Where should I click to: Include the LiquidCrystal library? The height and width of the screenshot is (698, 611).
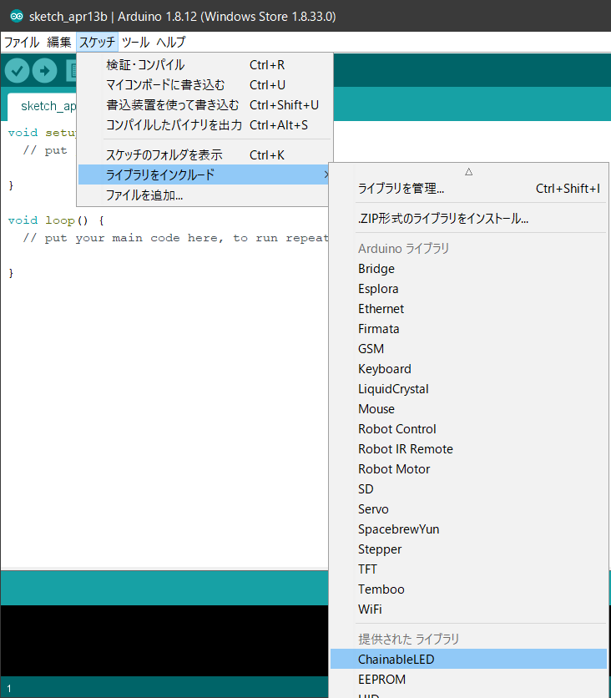(468, 389)
